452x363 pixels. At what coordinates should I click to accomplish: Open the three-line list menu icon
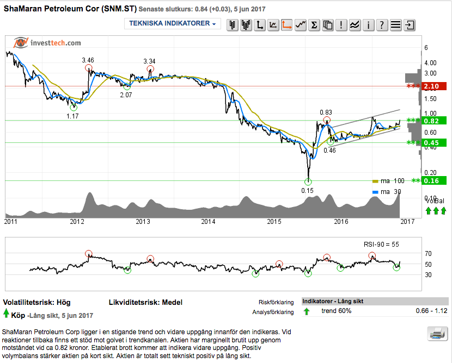pos(395,25)
